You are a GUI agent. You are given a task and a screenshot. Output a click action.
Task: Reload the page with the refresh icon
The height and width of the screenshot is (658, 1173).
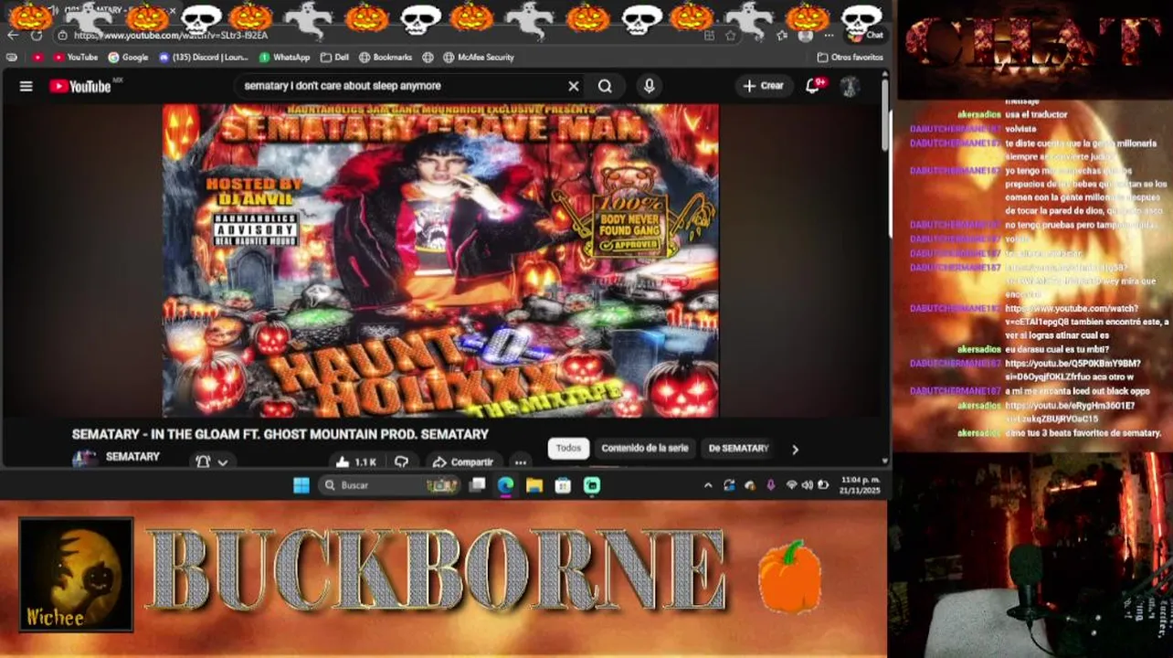tap(37, 36)
